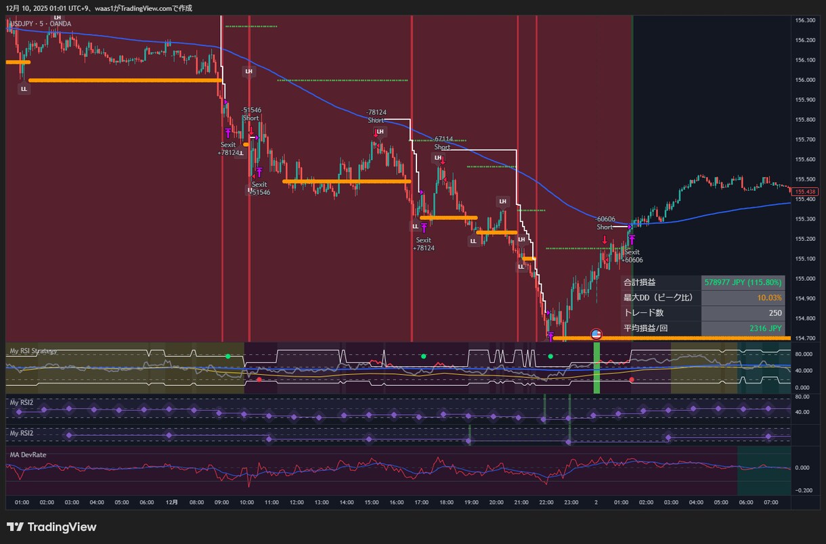Viewport: 826px width, 544px height.
Task: Click the 最大DD（ピーク比） row label
Action: pos(657,298)
